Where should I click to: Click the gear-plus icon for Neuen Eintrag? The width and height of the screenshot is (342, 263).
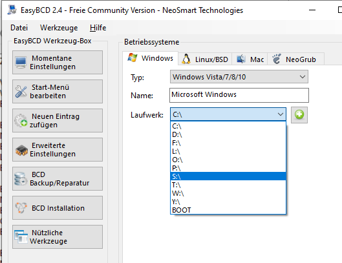[x=21, y=120]
